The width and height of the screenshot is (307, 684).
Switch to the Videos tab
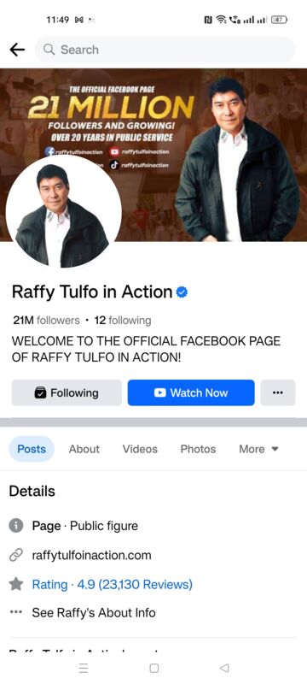click(140, 449)
